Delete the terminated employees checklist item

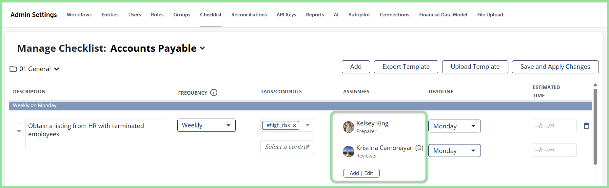586,126
